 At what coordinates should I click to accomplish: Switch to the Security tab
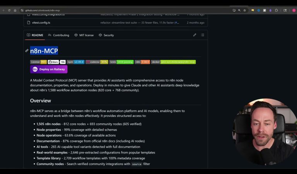coord(106,35)
